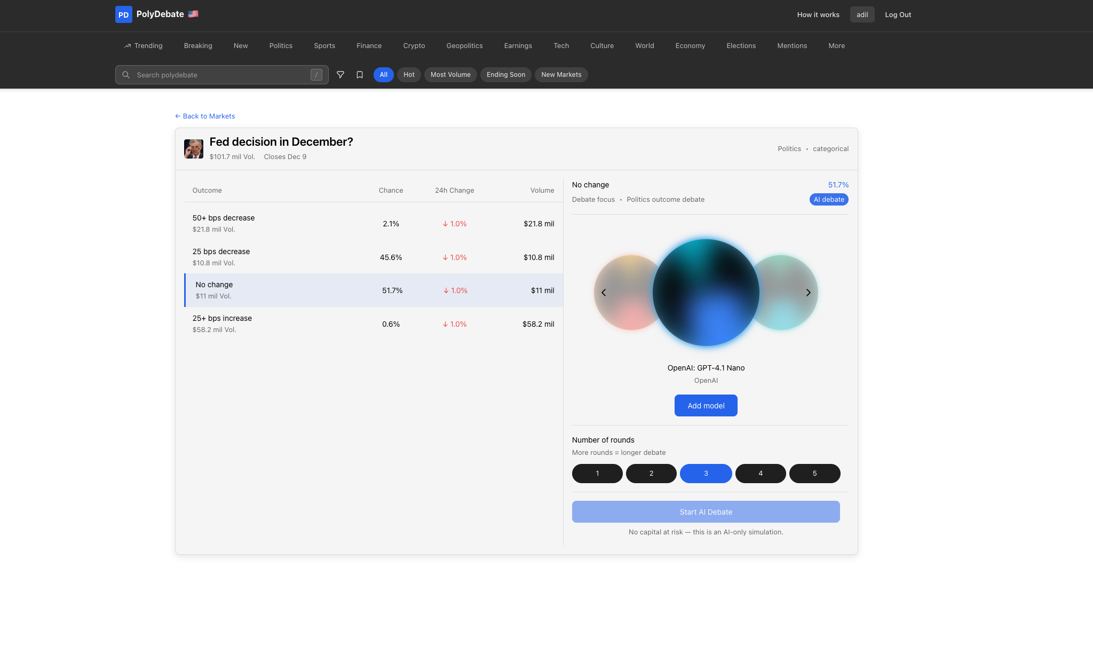Toggle the Hot filter chip
Image resolution: width=1093 pixels, height=662 pixels.
click(409, 75)
